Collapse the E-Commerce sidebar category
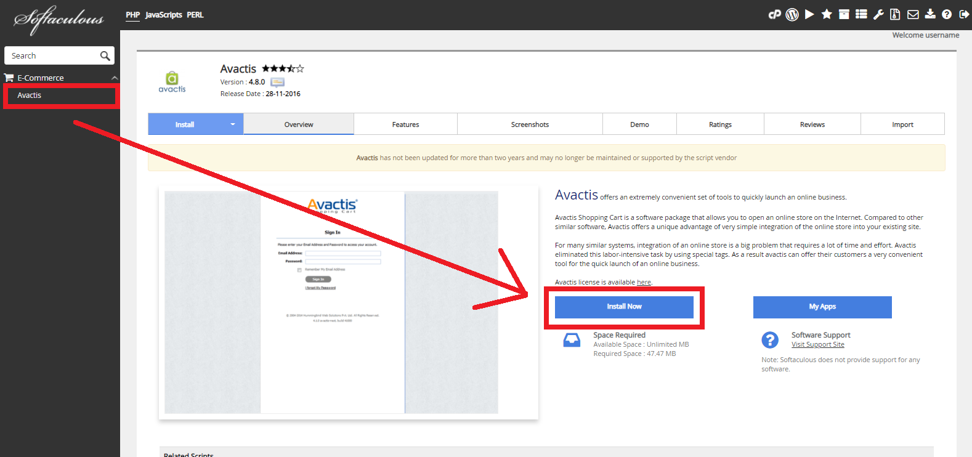Image resolution: width=972 pixels, height=457 pixels. (x=114, y=78)
